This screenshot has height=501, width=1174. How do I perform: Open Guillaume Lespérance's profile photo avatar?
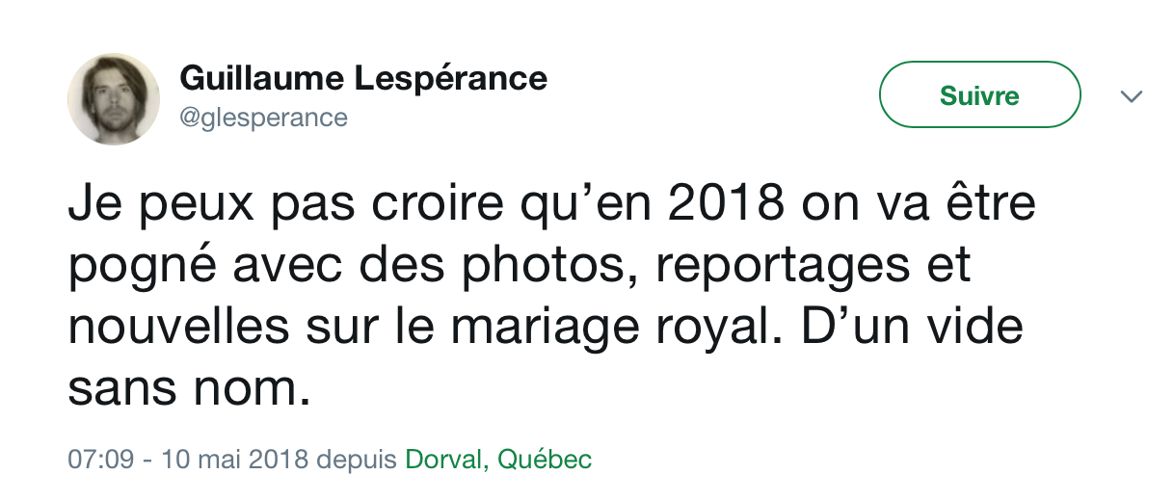pyautogui.click(x=114, y=99)
